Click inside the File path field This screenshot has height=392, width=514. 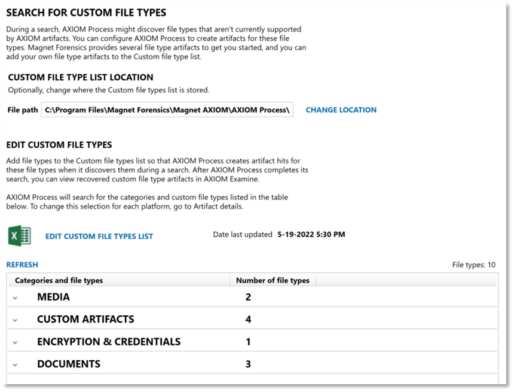point(167,110)
